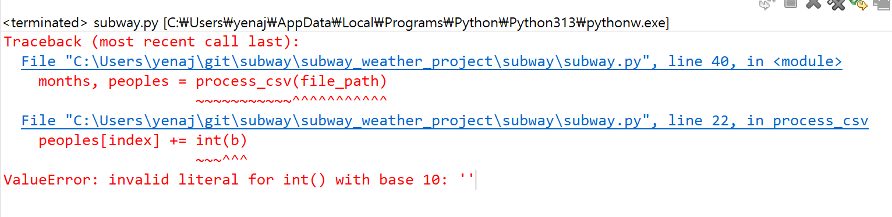Click the Remove Launch X icon
Image resolution: width=892 pixels, height=217 pixels.
point(813,3)
